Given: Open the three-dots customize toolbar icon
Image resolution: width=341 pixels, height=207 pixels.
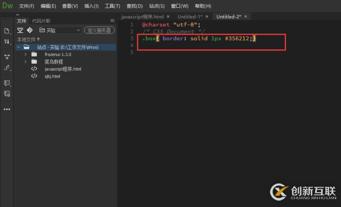Looking at the screenshot, I should pyautogui.click(x=7, y=109).
